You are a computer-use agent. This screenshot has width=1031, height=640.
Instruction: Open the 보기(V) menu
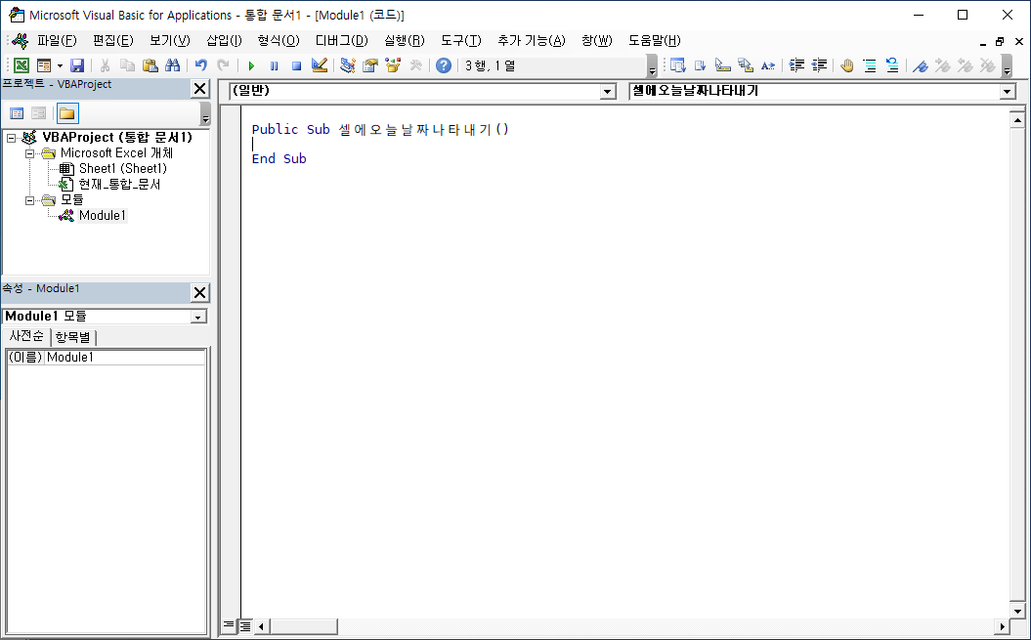pyautogui.click(x=170, y=41)
